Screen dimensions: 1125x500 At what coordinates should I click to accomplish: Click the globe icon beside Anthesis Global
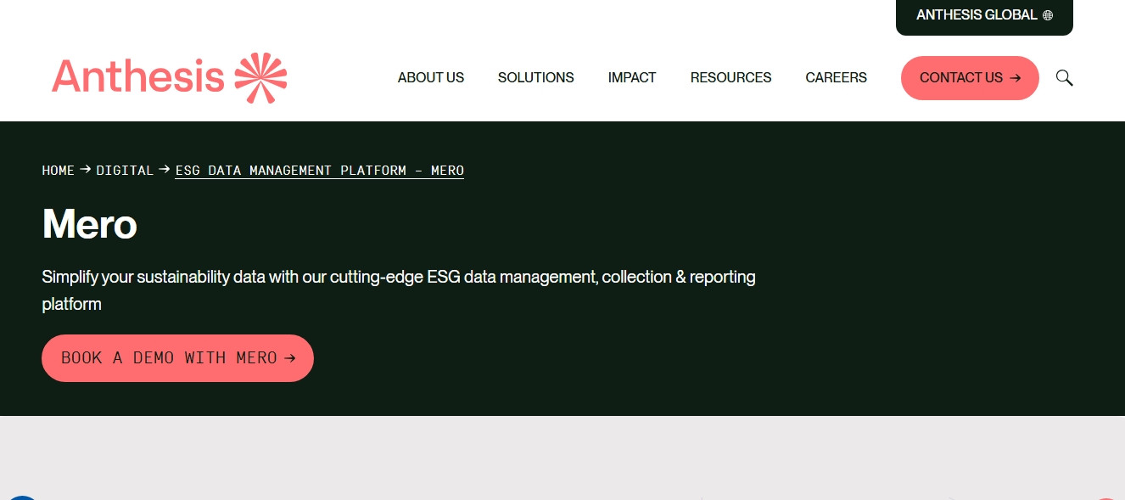click(x=1049, y=14)
